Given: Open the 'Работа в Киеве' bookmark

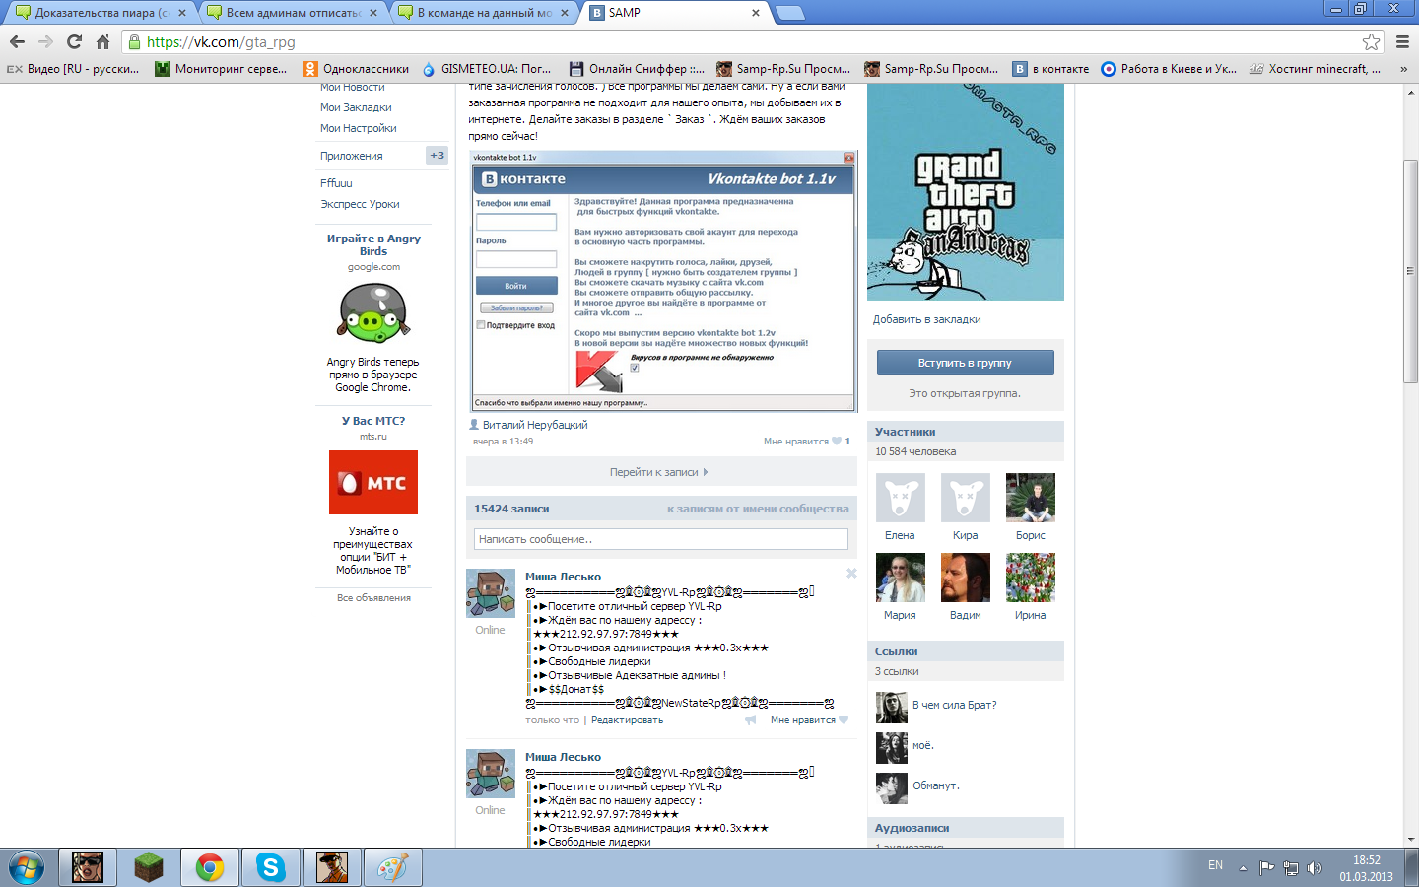Looking at the screenshot, I should click(x=1169, y=69).
